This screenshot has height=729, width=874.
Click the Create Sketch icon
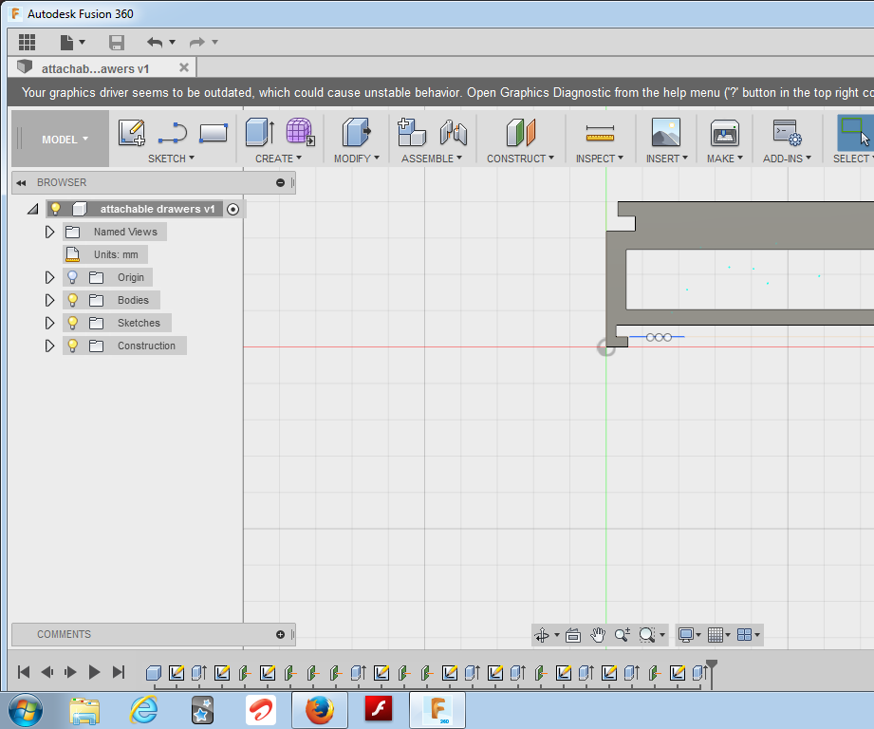coord(132,132)
